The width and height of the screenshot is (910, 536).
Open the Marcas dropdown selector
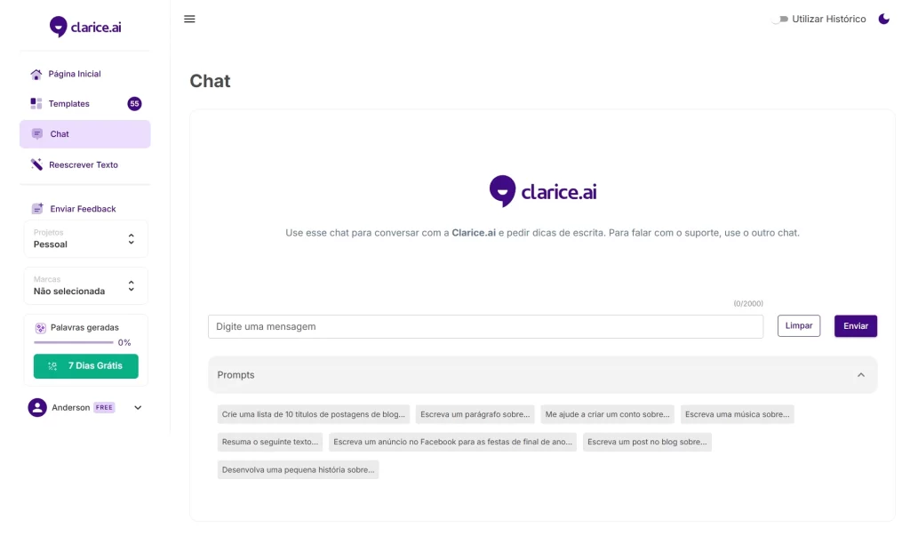click(85, 285)
